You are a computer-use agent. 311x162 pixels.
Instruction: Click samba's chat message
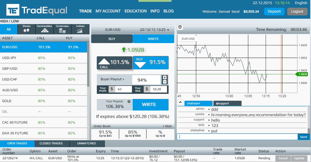[258, 115]
